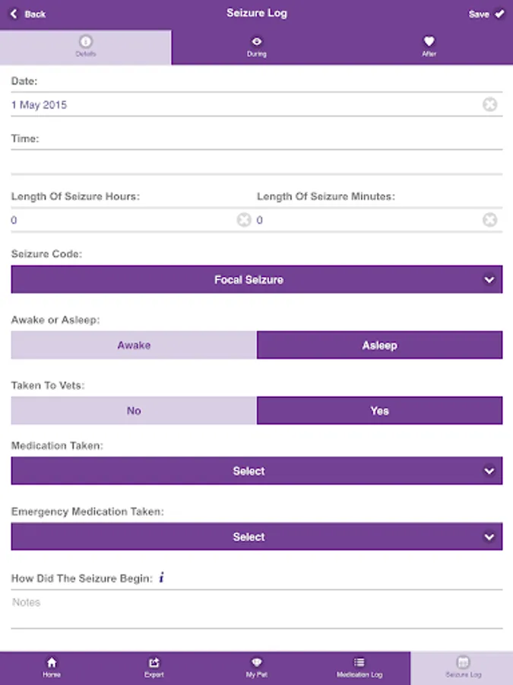
Task: Tap the Save checkmark icon
Action: click(499, 14)
